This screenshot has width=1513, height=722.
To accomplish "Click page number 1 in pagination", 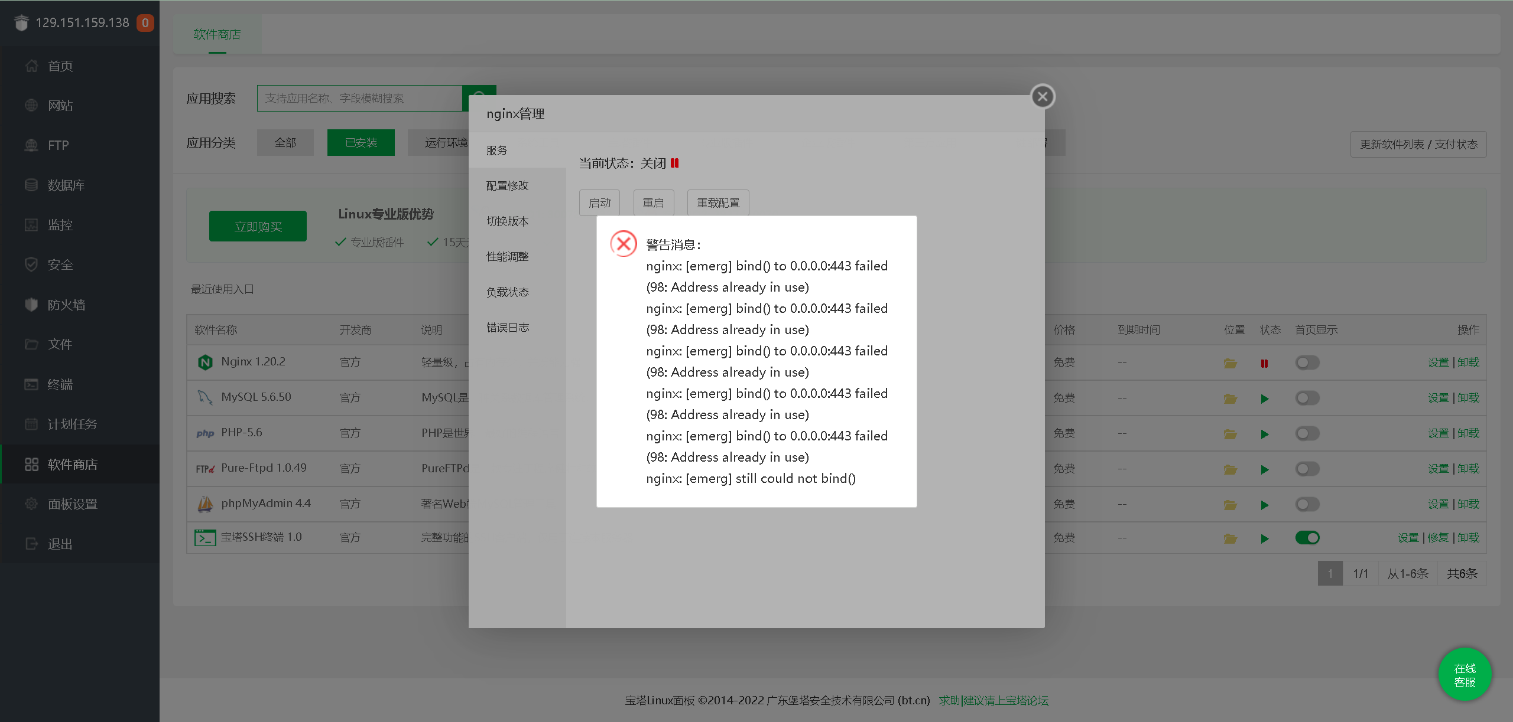I will [1330, 573].
